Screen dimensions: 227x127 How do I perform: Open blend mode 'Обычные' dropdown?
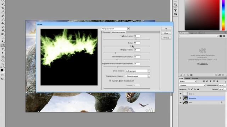[192, 85]
